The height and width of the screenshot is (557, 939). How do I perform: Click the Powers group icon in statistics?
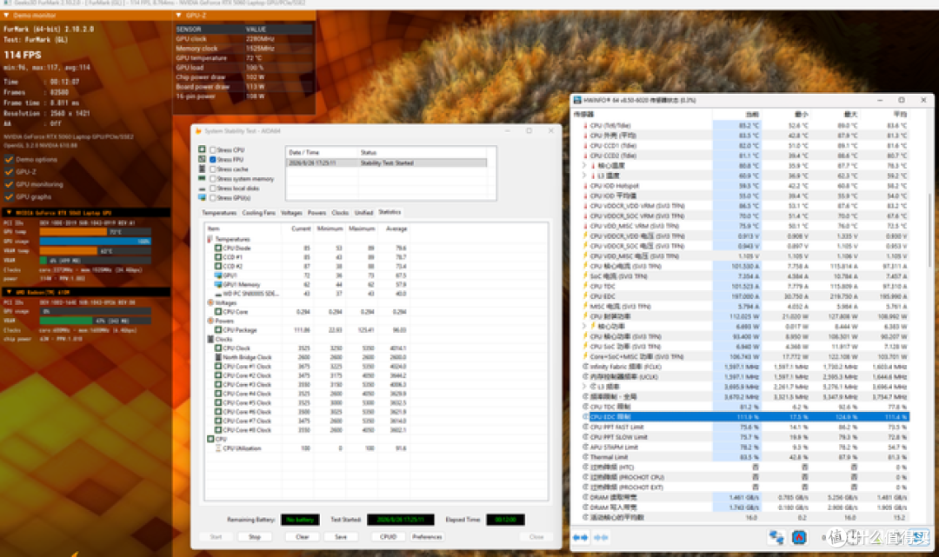pyautogui.click(x=210, y=321)
